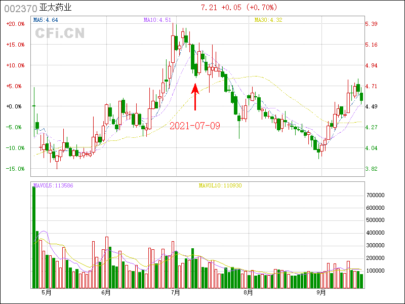The height and width of the screenshot is (304, 405).
Task: Click the red upward arrow marker
Action: [195, 97]
